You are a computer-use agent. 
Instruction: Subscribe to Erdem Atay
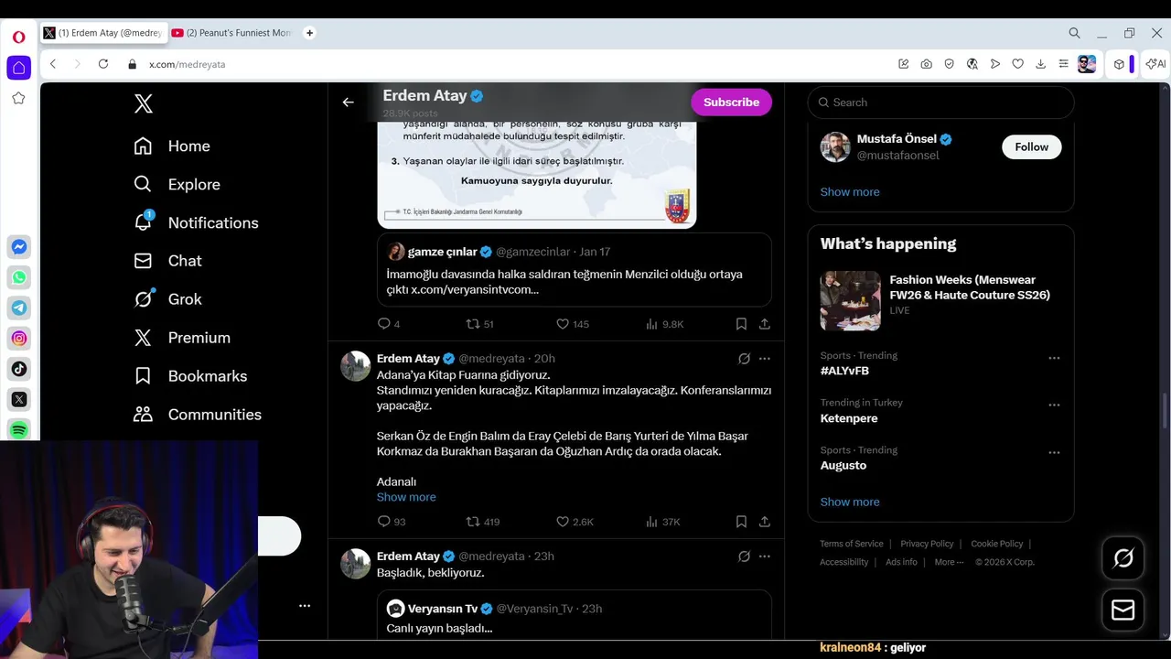tap(731, 103)
